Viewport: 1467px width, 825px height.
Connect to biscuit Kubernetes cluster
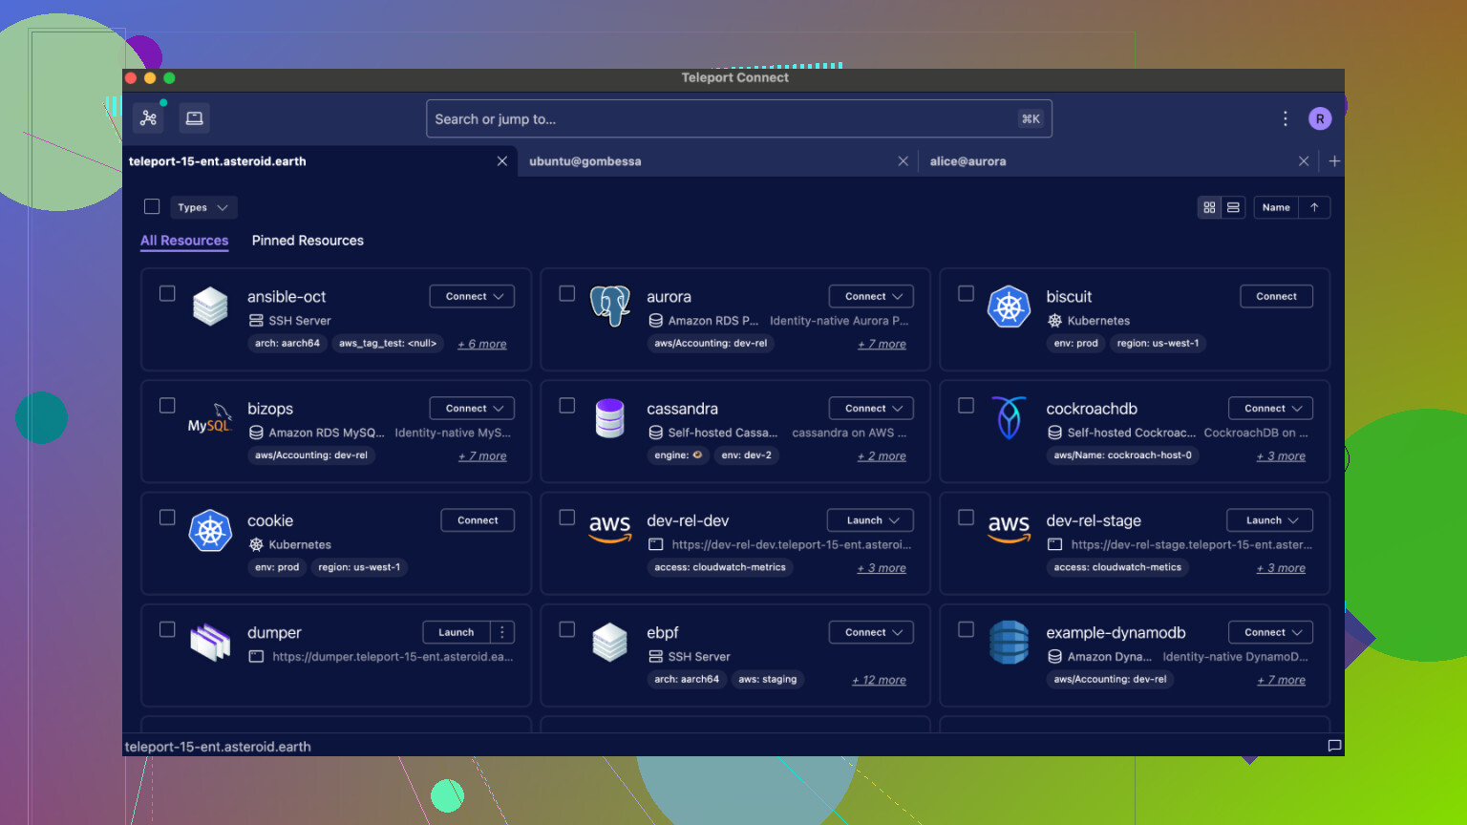coord(1276,296)
